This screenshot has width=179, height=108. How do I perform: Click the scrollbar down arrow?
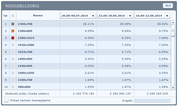pyautogui.click(x=173, y=88)
